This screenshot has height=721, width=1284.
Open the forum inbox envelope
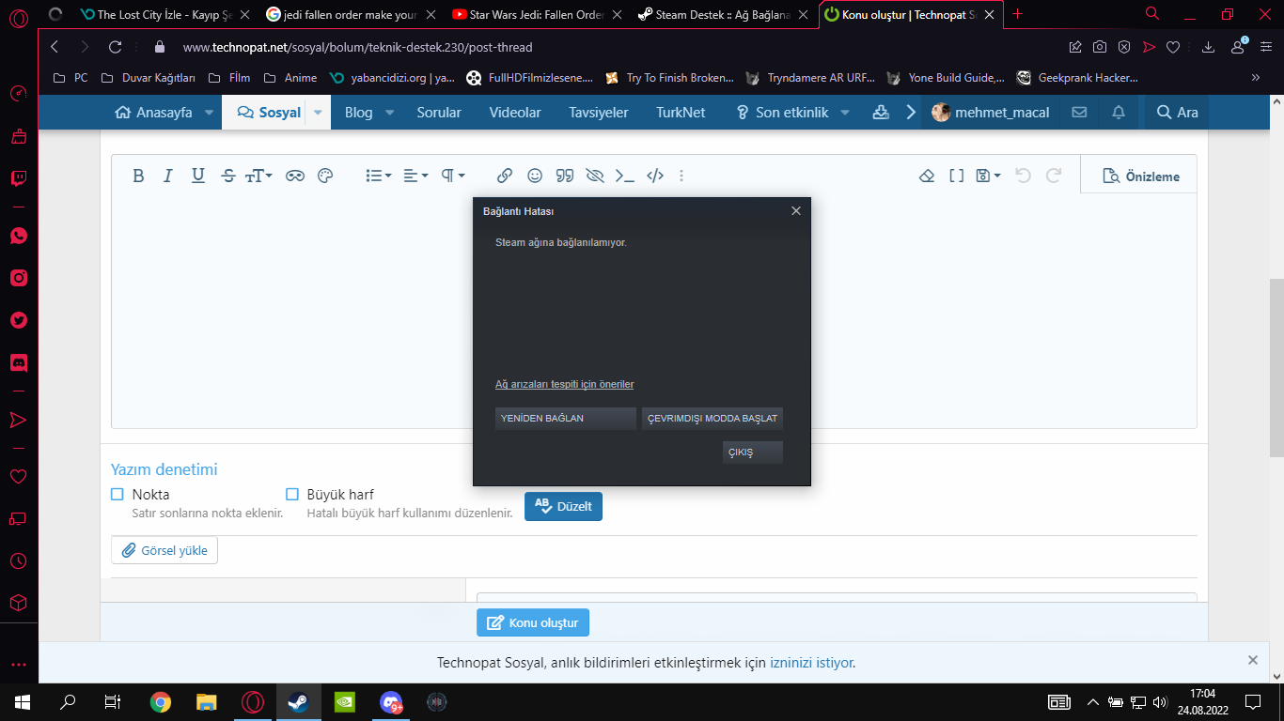1079,113
